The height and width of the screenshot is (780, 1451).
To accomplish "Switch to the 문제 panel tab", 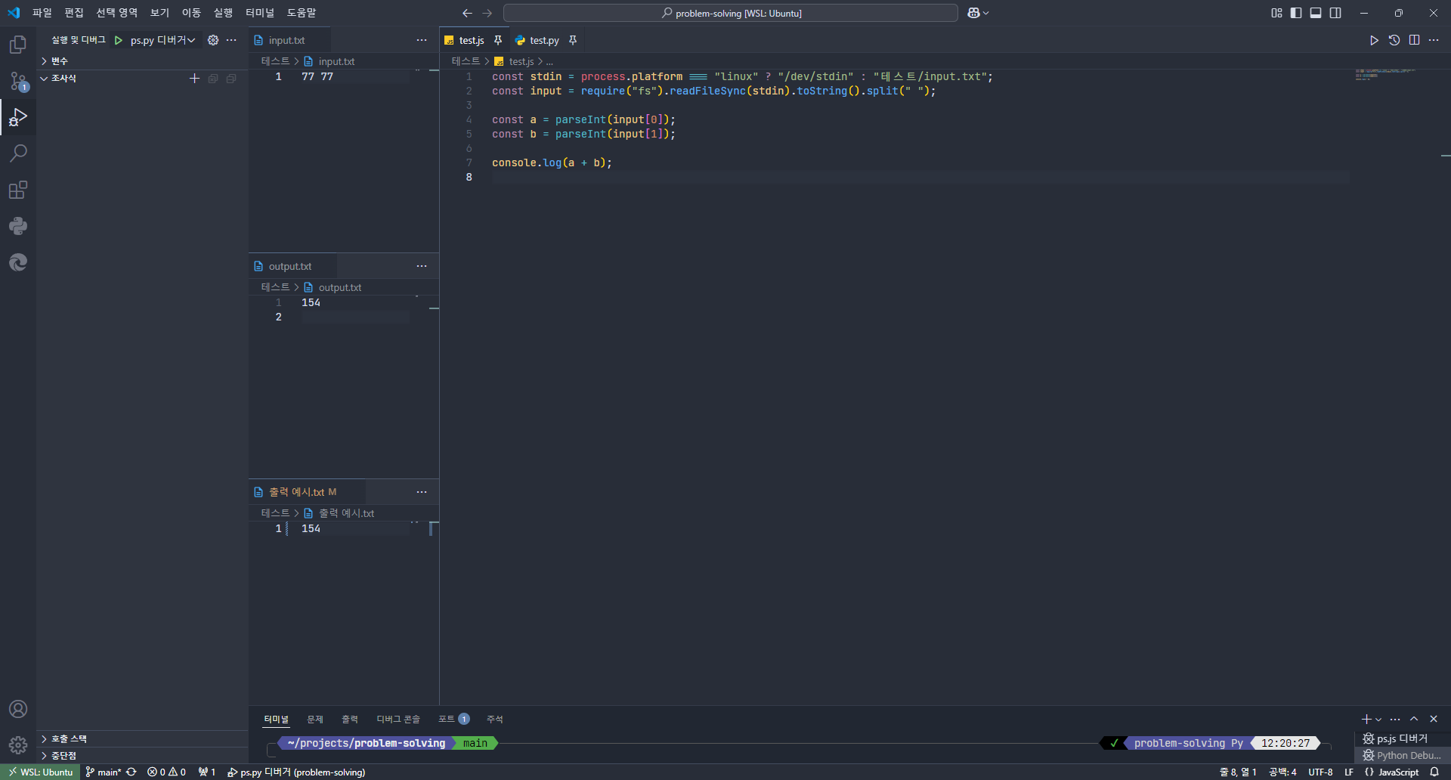I will point(315,719).
